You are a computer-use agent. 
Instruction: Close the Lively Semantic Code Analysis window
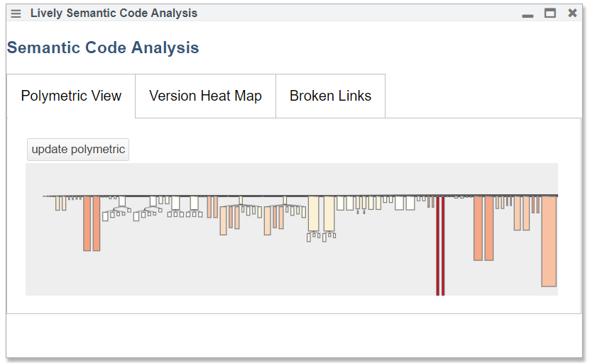point(572,13)
